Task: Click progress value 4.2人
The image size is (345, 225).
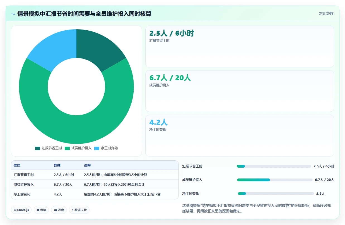Action: click(x=320, y=194)
